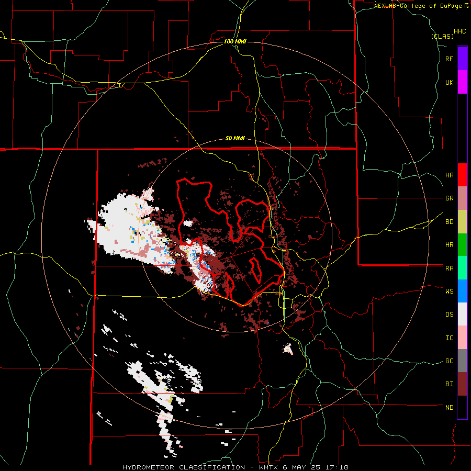Click the purple RF legend color swatch
Viewport: 471px width, 471px height.
462,59
